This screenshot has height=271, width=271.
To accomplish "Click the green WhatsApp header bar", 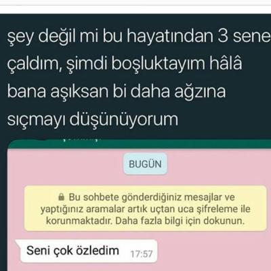I will 139,144.
